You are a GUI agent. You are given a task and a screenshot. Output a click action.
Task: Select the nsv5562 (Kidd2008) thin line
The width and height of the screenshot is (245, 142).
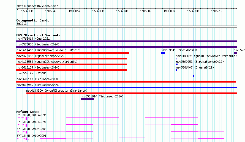click(x=105, y=76)
